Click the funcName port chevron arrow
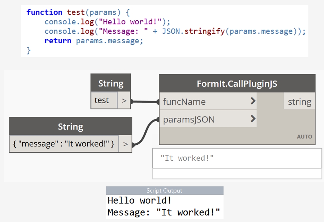 (253, 101)
